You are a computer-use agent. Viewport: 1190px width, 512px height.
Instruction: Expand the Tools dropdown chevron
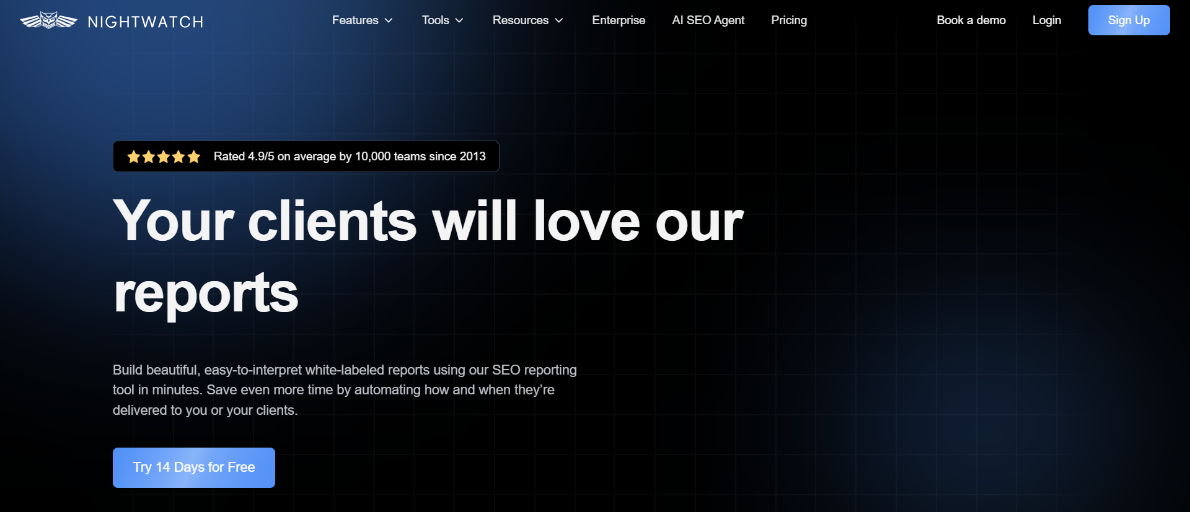tap(459, 20)
